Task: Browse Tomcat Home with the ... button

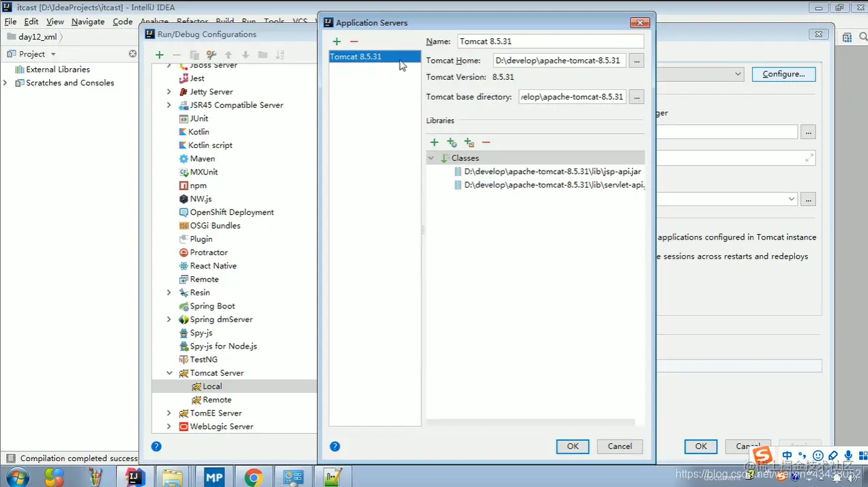Action: point(637,61)
